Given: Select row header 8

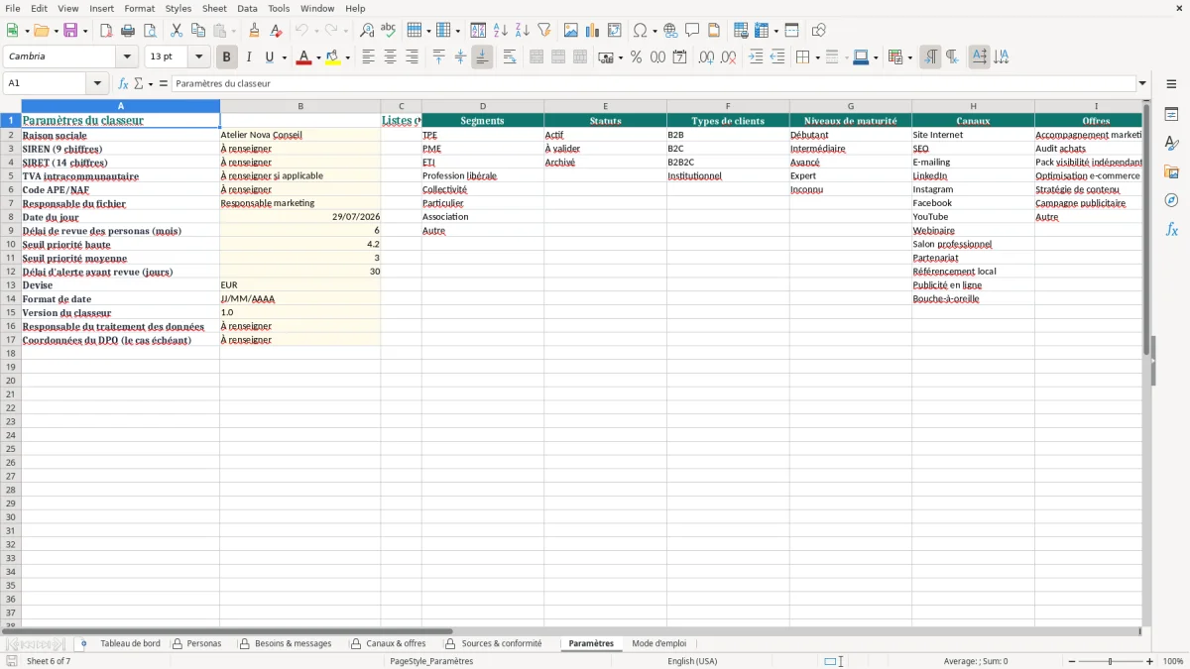Looking at the screenshot, I should click(x=11, y=217).
